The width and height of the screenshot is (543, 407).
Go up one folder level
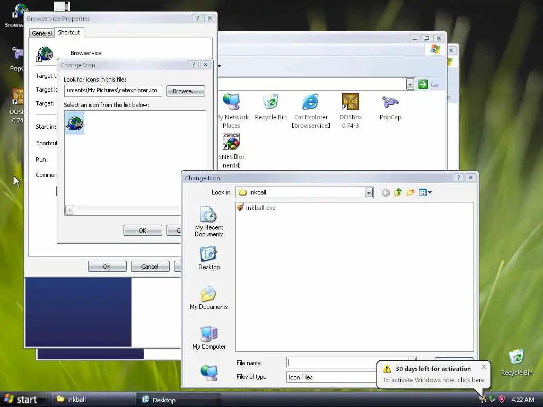[x=398, y=192]
